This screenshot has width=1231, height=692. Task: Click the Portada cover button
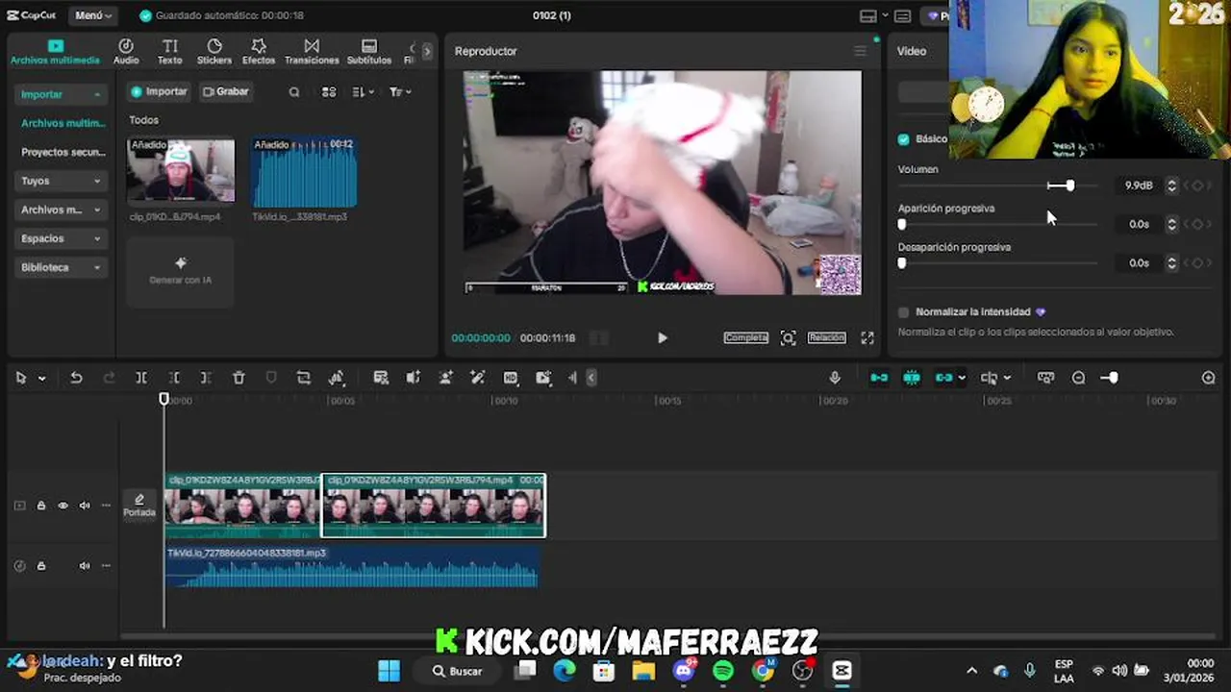139,506
